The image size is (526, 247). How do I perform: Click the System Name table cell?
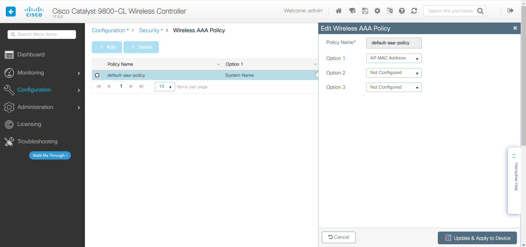pos(239,75)
